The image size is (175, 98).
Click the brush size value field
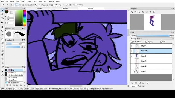tap(22, 44)
